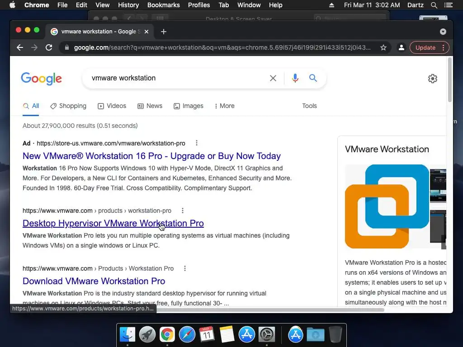Open New VMware Workstation 16 Pro ad link
This screenshot has width=463, height=347.
(151, 156)
